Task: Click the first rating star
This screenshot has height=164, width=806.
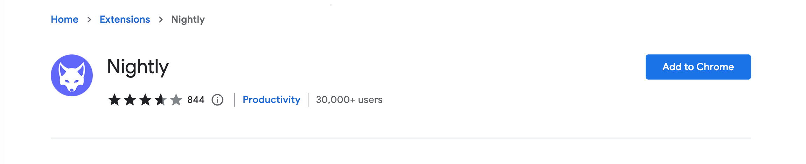Action: coord(114,100)
